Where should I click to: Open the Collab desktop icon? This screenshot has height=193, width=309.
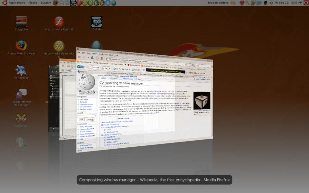(97, 23)
